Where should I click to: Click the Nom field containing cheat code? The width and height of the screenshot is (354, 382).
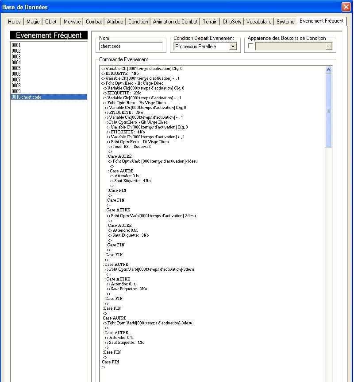click(x=131, y=46)
